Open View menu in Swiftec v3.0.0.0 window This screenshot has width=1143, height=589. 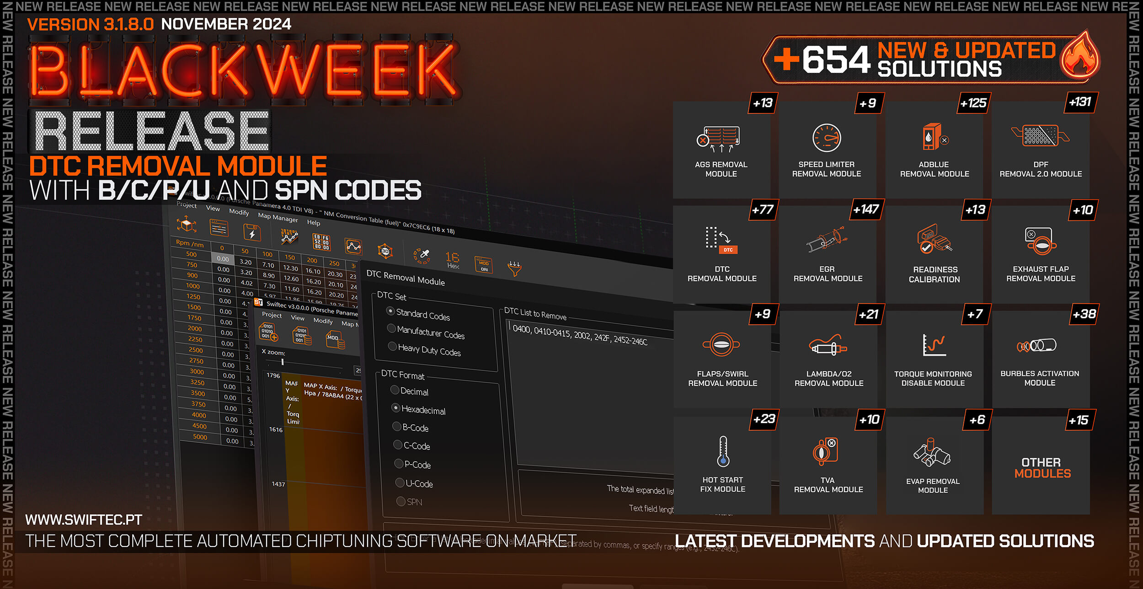pos(298,318)
